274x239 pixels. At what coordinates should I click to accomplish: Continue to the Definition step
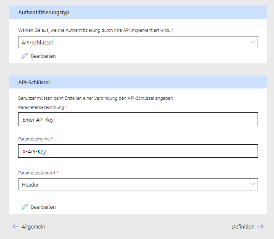tap(243, 226)
